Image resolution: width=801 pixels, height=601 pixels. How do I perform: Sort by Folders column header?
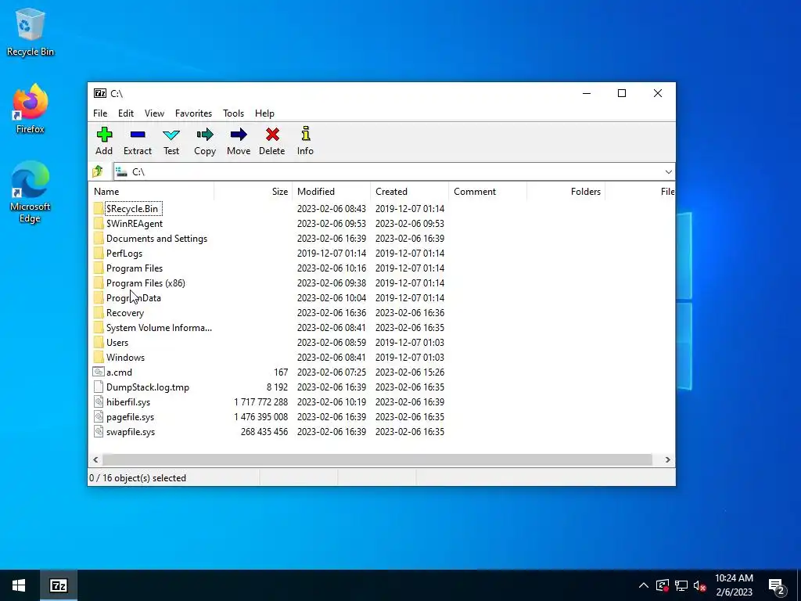click(566, 192)
